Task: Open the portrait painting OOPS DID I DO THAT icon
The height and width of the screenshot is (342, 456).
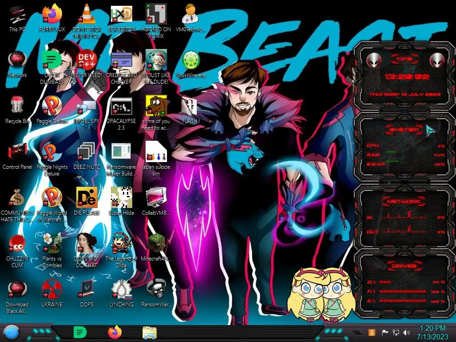Action: point(87,251)
